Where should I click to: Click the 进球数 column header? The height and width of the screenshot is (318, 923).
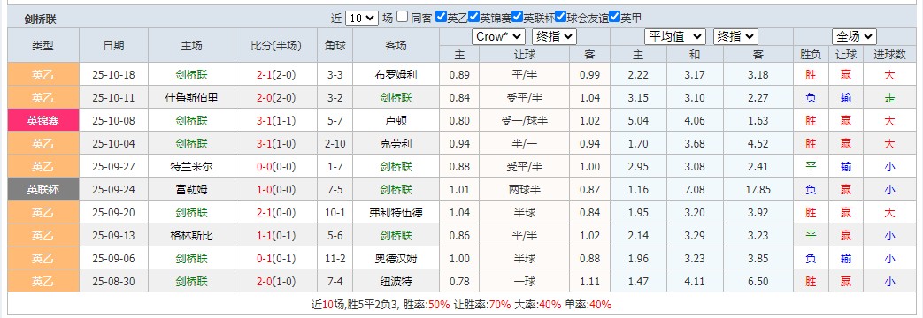pos(889,55)
